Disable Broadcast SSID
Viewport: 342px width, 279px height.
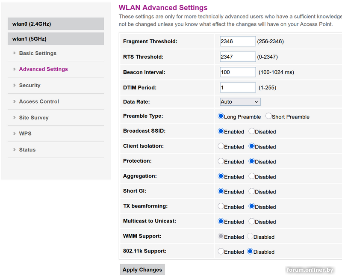(251, 131)
